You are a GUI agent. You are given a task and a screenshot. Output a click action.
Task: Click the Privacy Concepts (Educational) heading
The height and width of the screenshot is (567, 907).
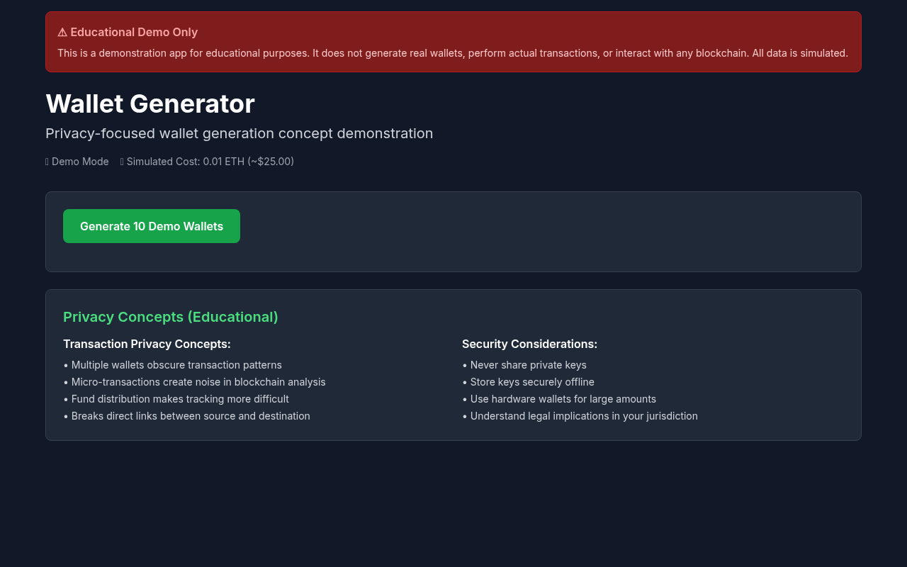click(x=170, y=317)
